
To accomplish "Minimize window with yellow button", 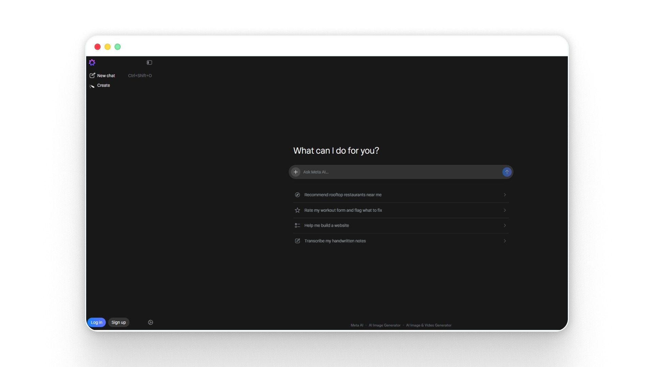I will (108, 47).
